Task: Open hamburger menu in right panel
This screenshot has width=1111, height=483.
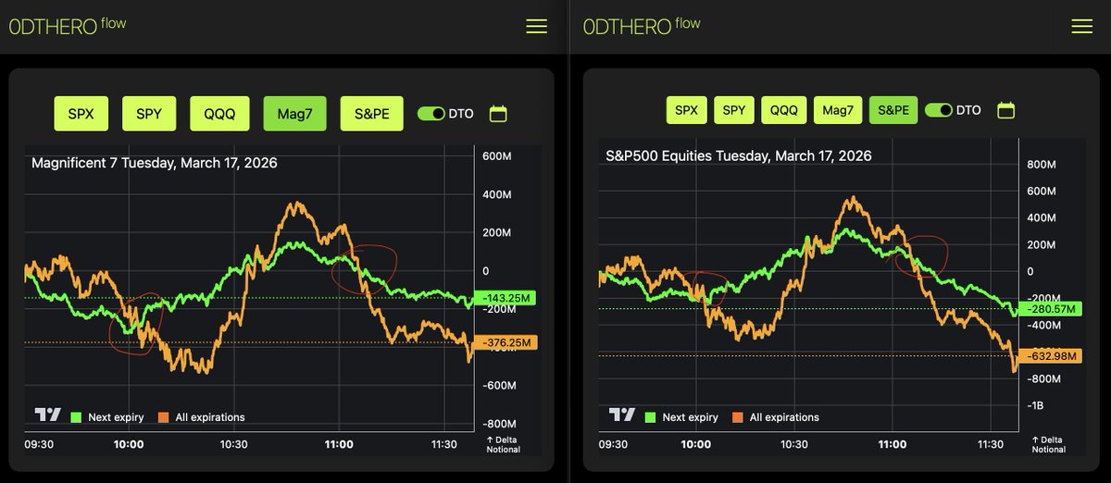Action: pyautogui.click(x=1082, y=27)
